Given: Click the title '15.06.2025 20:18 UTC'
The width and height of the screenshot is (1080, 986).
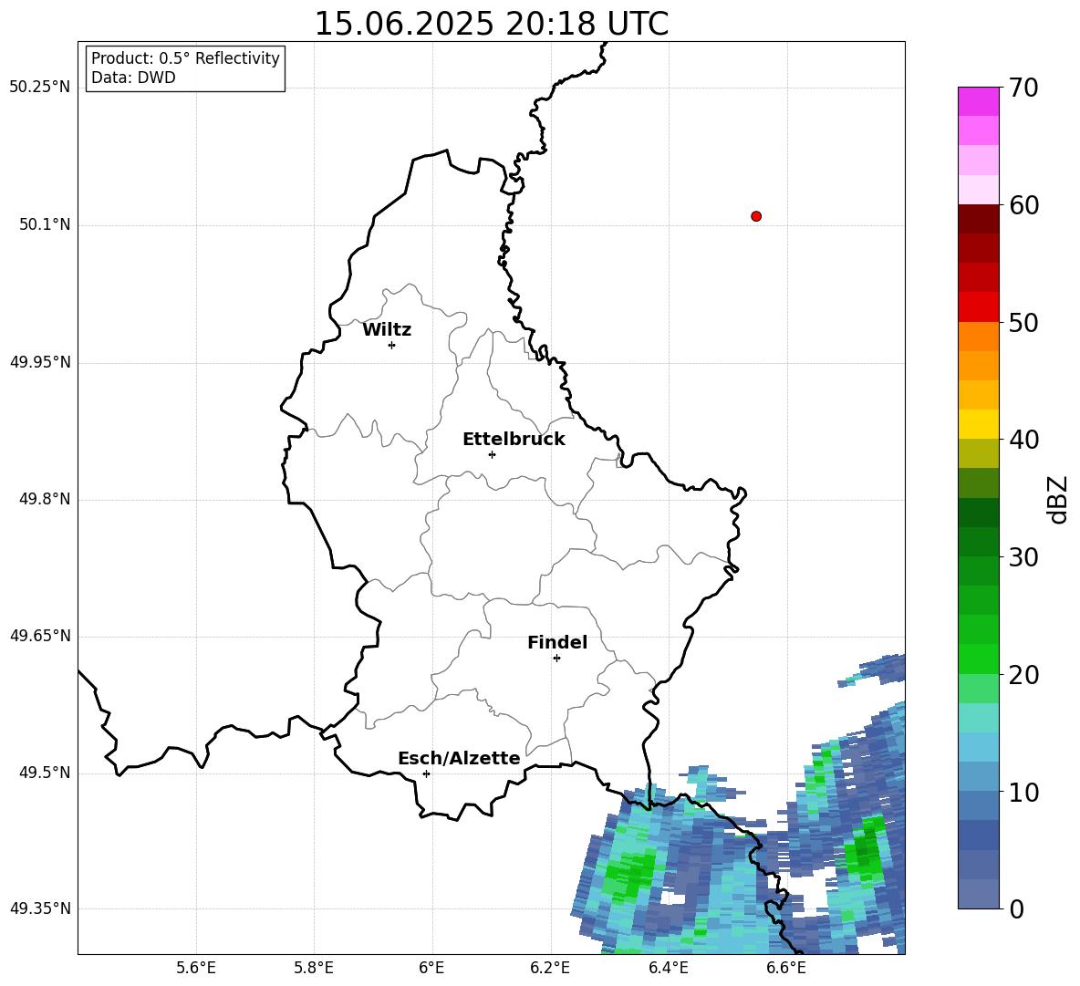Looking at the screenshot, I should coord(491,24).
